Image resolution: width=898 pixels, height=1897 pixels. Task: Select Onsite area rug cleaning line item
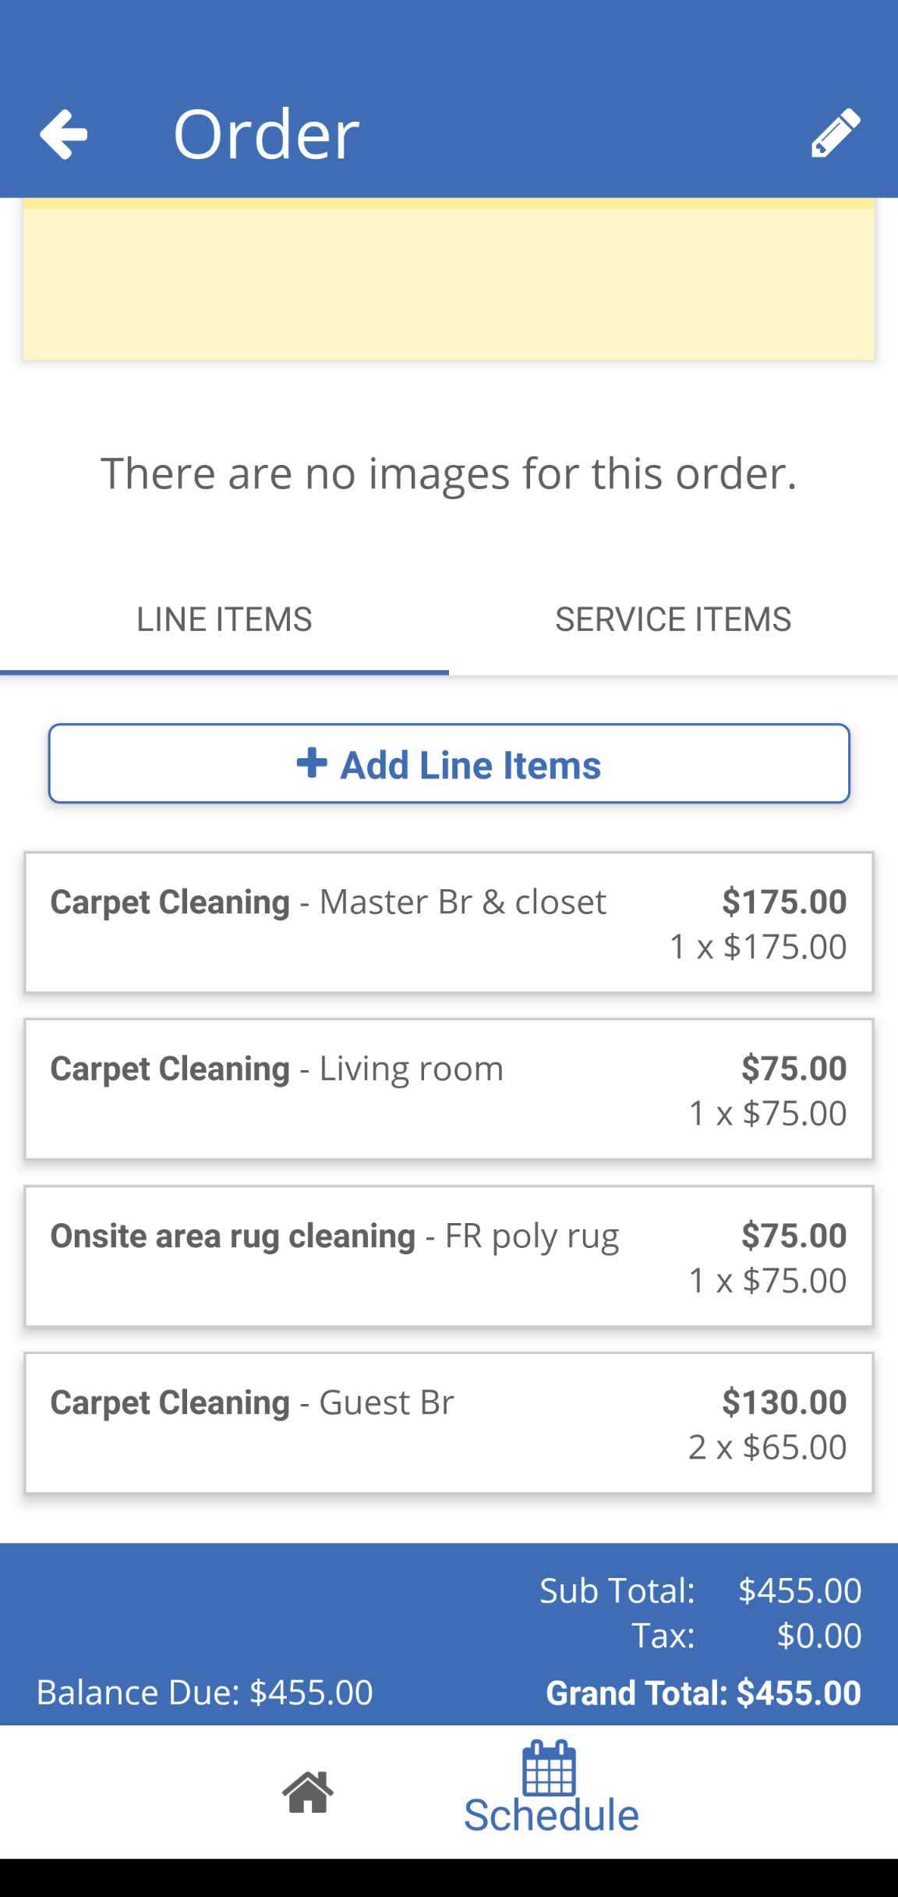point(448,1256)
